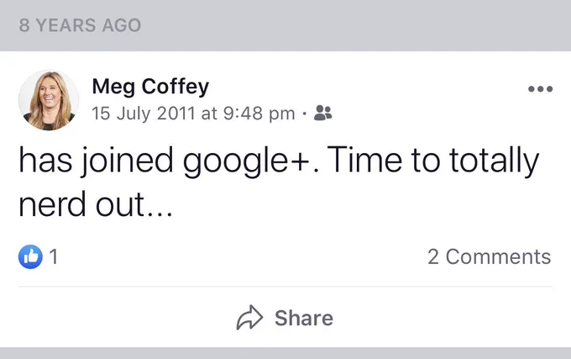Click the Share button label
This screenshot has width=571, height=359.
tap(304, 318)
